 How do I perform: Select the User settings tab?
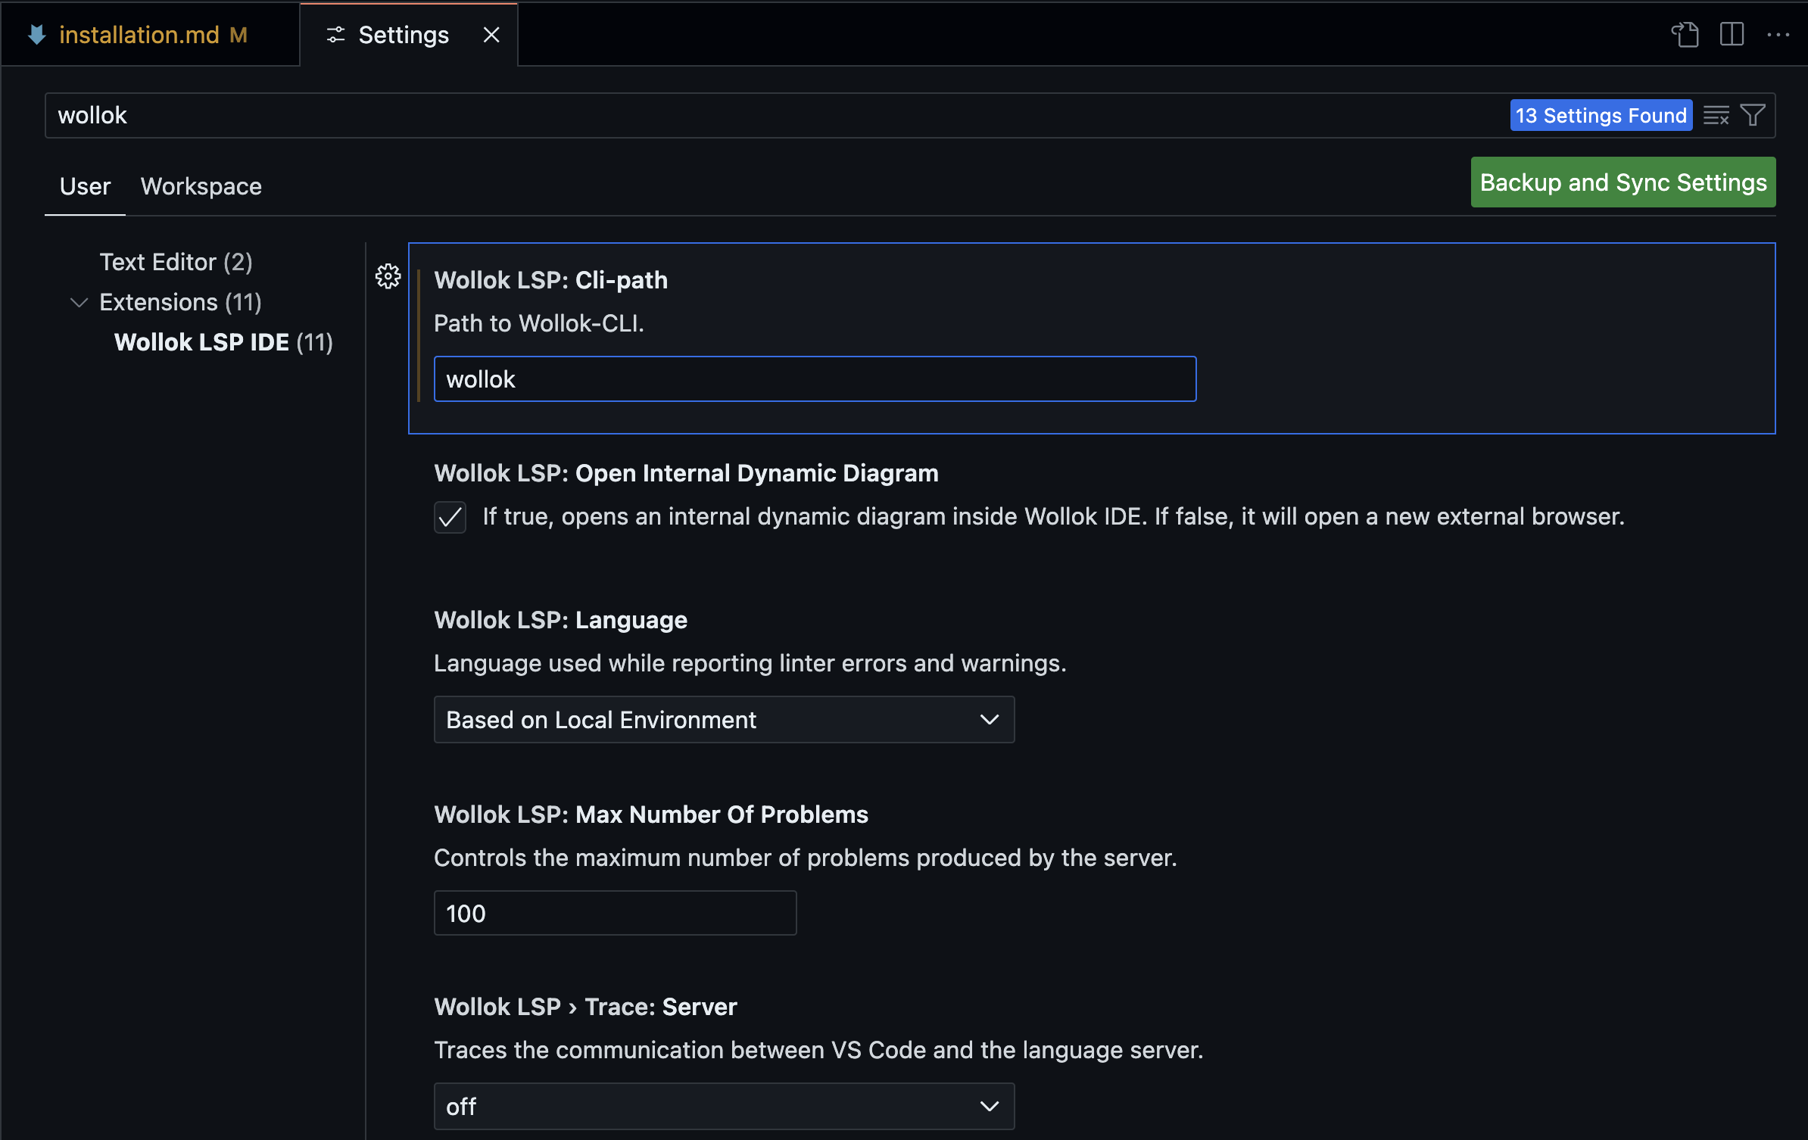tap(85, 186)
